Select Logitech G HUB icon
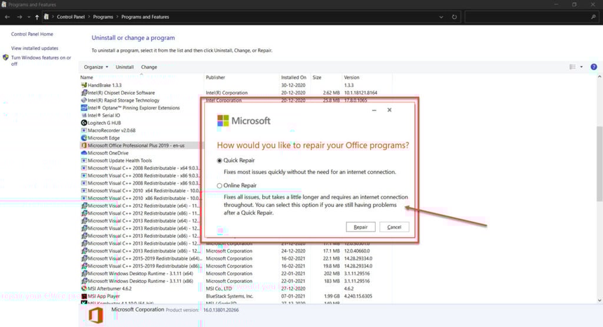The width and height of the screenshot is (603, 327). (84, 123)
